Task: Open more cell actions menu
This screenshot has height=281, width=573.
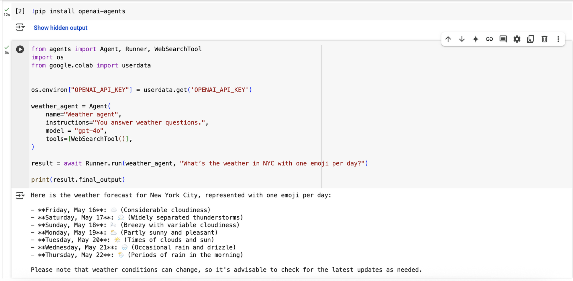Action: [x=558, y=39]
